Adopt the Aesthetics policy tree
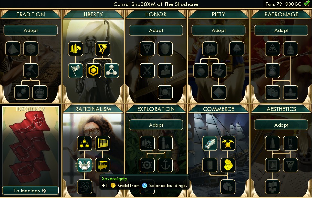The height and width of the screenshot is (198, 312). (281, 125)
